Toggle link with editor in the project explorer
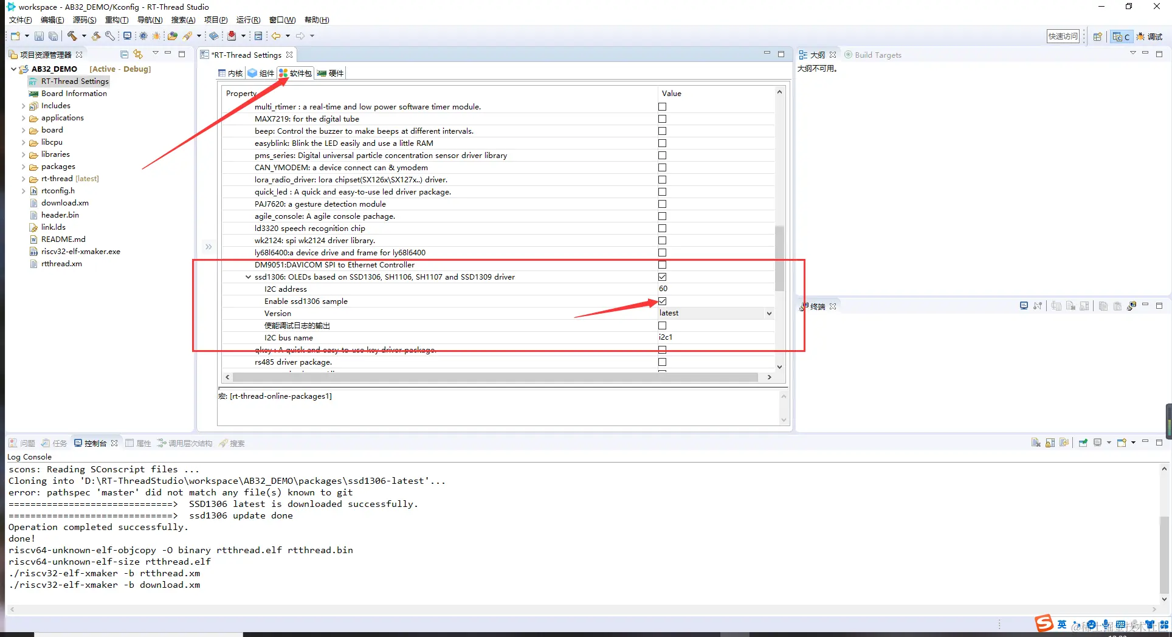Screen dimensions: 1172x637 139,54
